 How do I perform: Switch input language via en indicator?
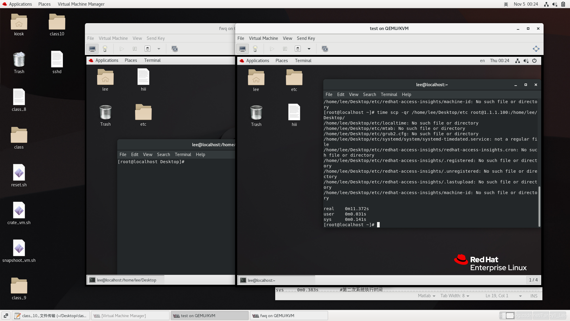tap(482, 61)
